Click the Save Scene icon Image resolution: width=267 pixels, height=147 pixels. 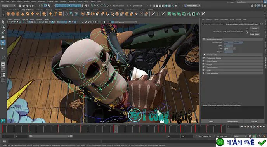coord(26,6)
